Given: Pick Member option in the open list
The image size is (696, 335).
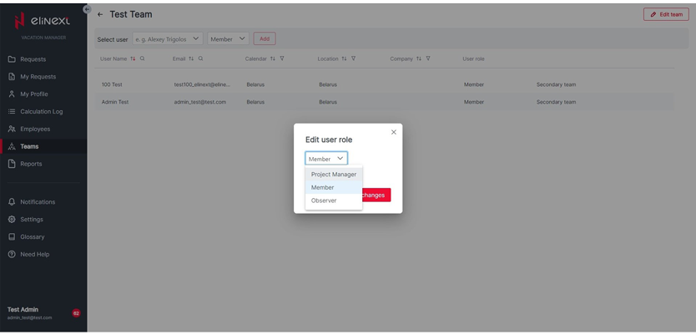Looking at the screenshot, I should coord(322,187).
